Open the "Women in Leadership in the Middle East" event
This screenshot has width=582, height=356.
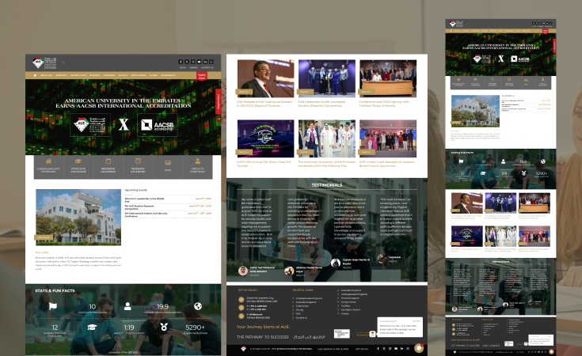pos(144,200)
